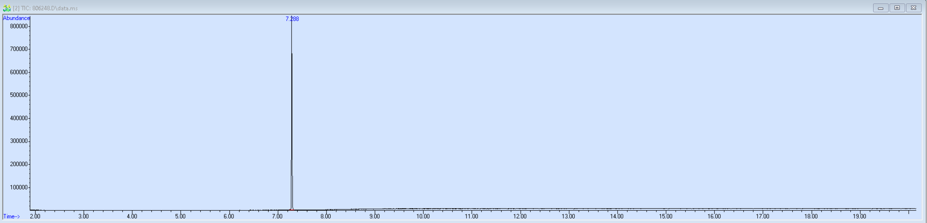Click the 10.00 time axis value
Screen dimensions: 927x223
(423, 216)
